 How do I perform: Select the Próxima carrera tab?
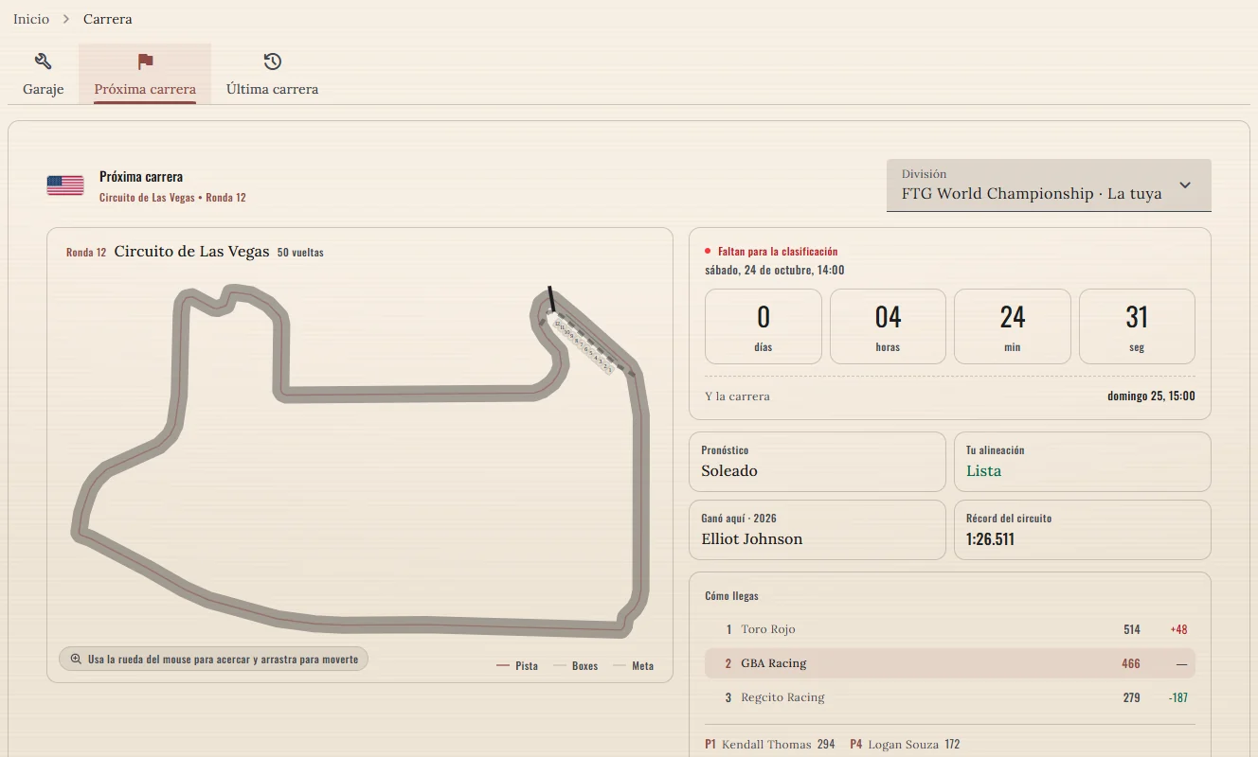coord(145,74)
